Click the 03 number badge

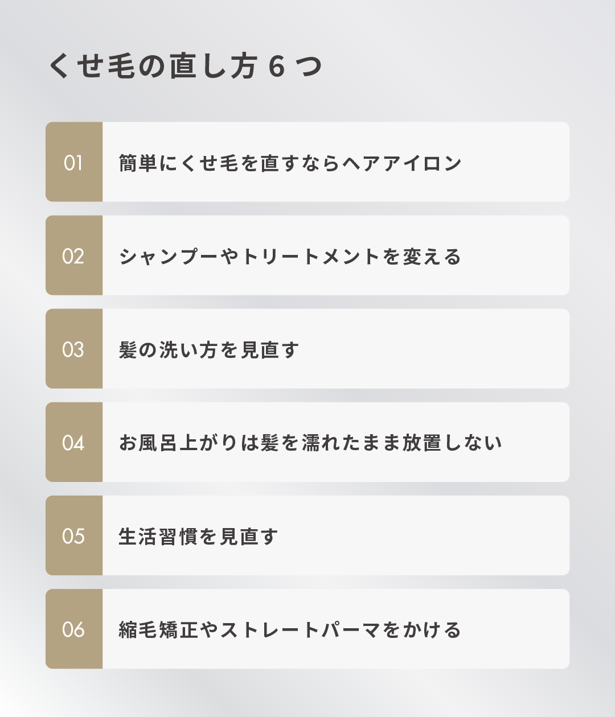[74, 349]
